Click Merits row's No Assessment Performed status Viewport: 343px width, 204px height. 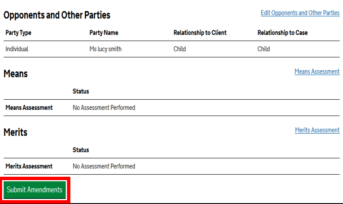point(104,167)
